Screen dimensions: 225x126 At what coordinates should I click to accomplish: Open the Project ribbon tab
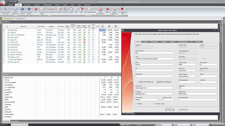[10, 5]
